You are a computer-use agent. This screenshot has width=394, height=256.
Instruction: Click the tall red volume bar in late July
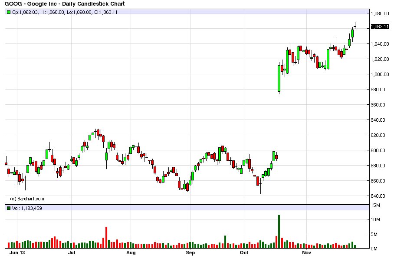click(x=106, y=238)
